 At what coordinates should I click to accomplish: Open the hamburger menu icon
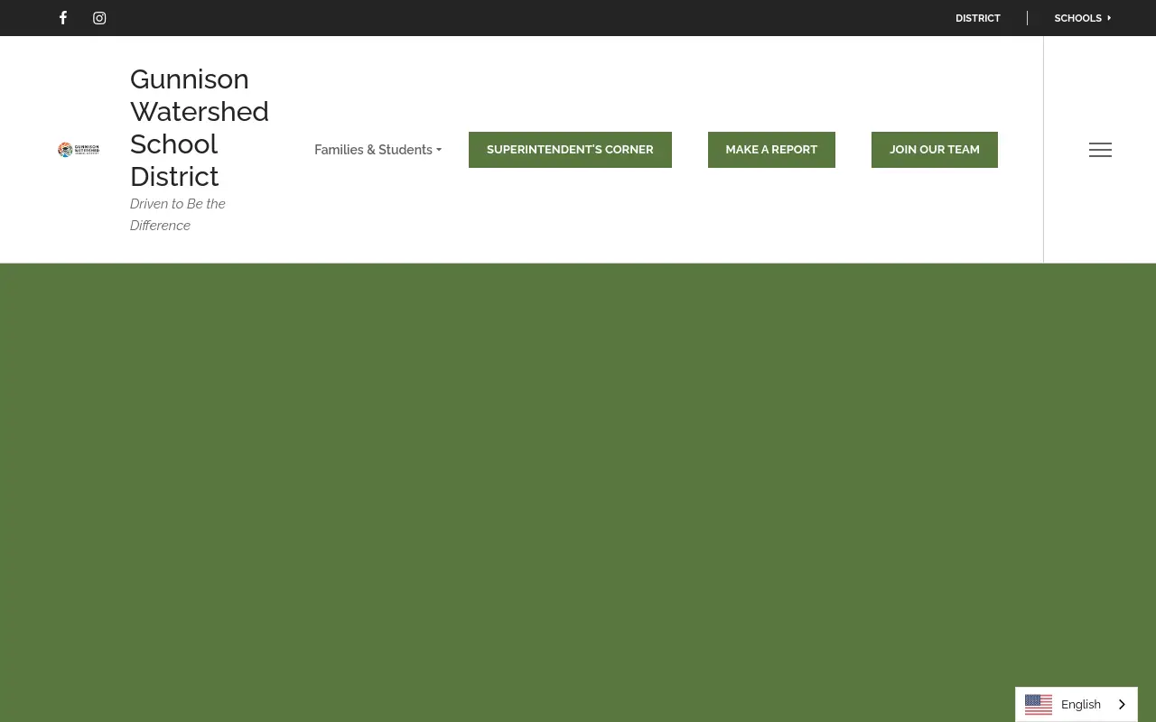(x=1100, y=150)
